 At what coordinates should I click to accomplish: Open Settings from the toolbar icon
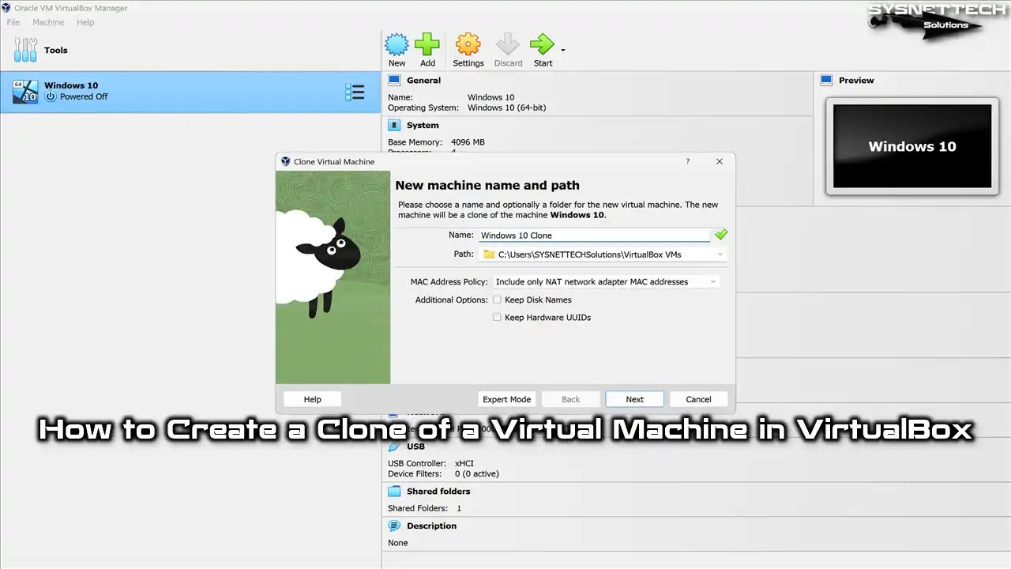[468, 45]
